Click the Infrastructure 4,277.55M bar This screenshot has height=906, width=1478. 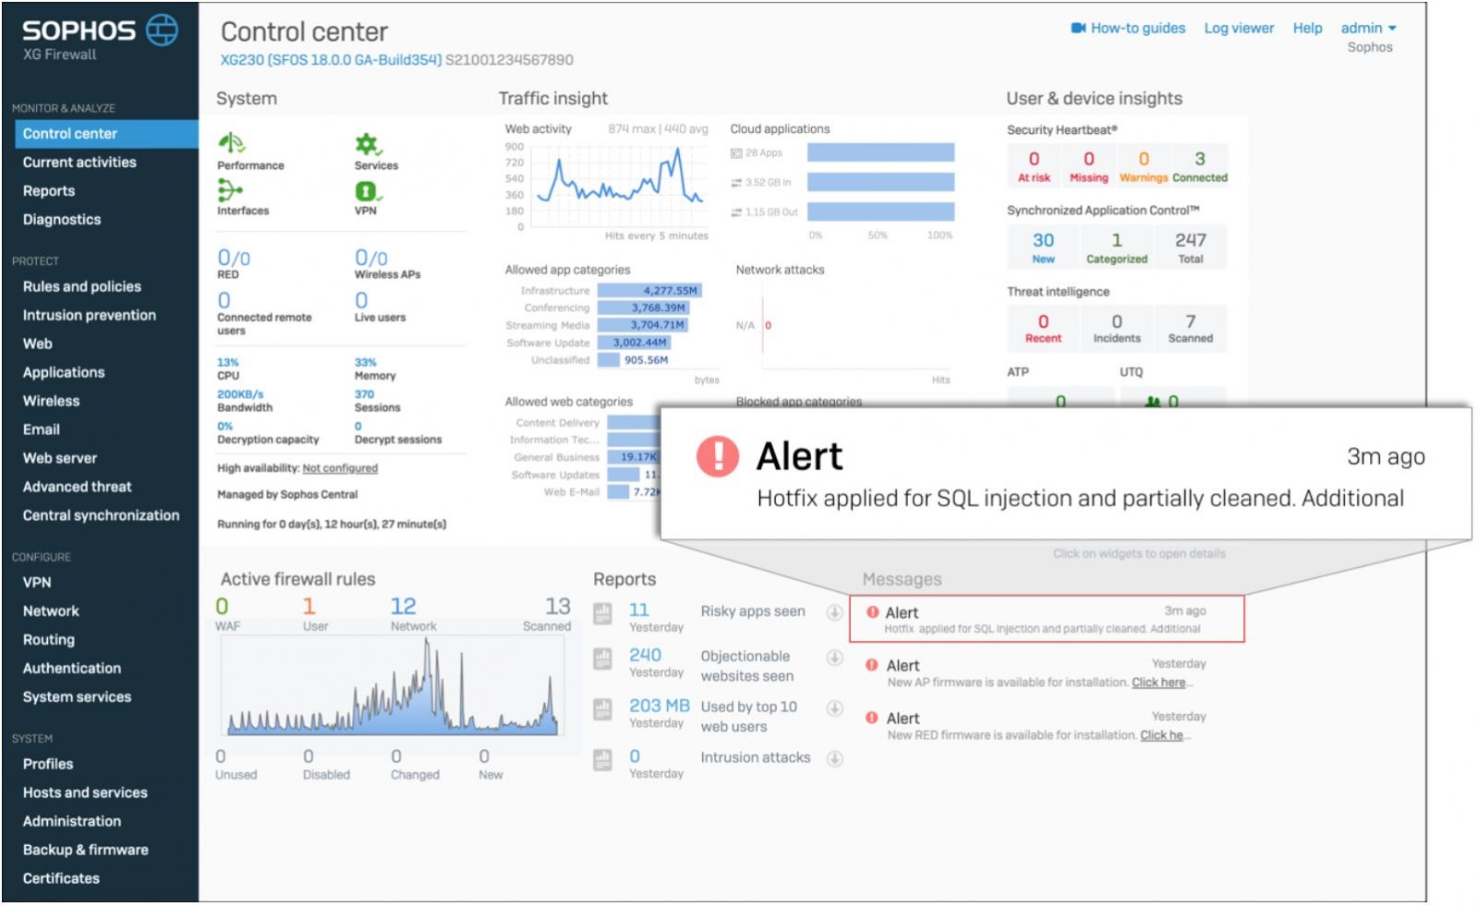tap(650, 291)
